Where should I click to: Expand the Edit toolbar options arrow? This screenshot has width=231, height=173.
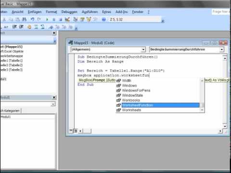(76, 28)
